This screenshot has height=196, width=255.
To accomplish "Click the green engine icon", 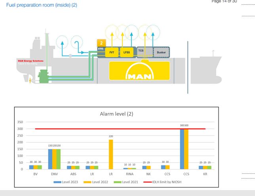I will click(x=44, y=76).
